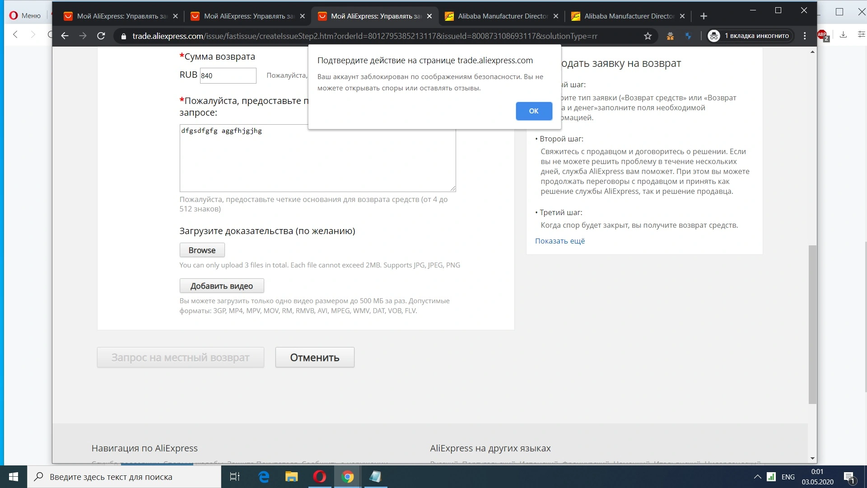Switch to the first Alibaba Manufacturer Directory tab
Viewport: 867px width, 488px height.
click(x=502, y=16)
